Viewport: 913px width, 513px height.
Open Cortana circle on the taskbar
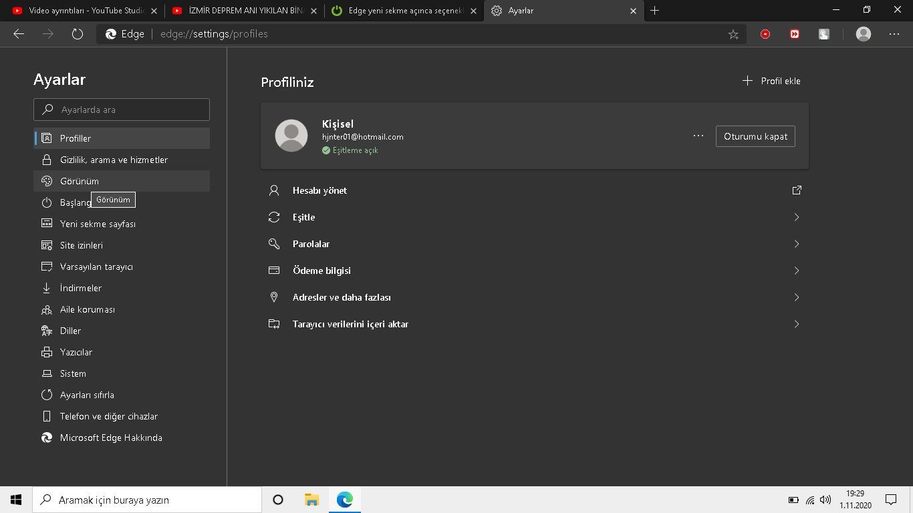(x=278, y=500)
